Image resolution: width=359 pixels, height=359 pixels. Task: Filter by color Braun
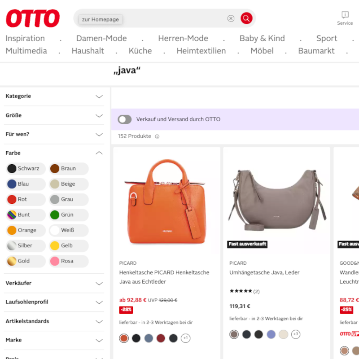[x=69, y=169]
